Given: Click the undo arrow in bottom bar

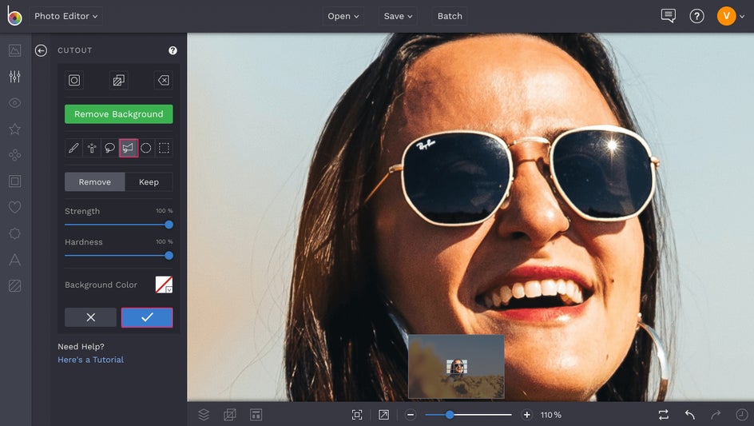Looking at the screenshot, I should [x=690, y=415].
